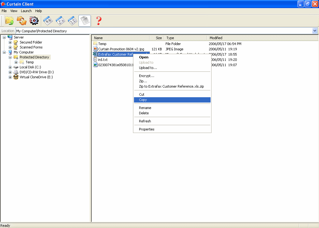Sort files by the Modified column header
This screenshot has height=228, width=319.
[x=216, y=38]
